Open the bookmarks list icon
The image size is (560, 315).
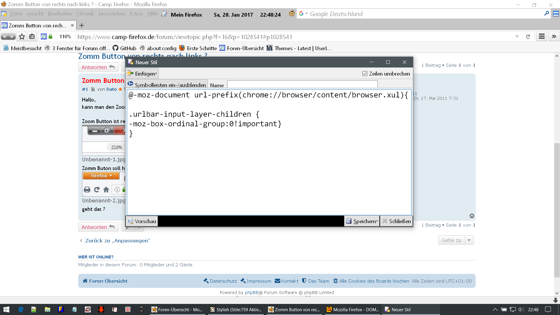pos(32,36)
